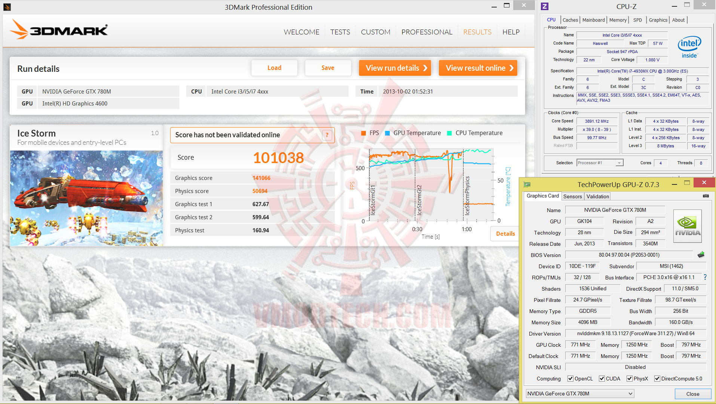
Task: Click the CPU Temperature green legend square
Action: point(449,133)
